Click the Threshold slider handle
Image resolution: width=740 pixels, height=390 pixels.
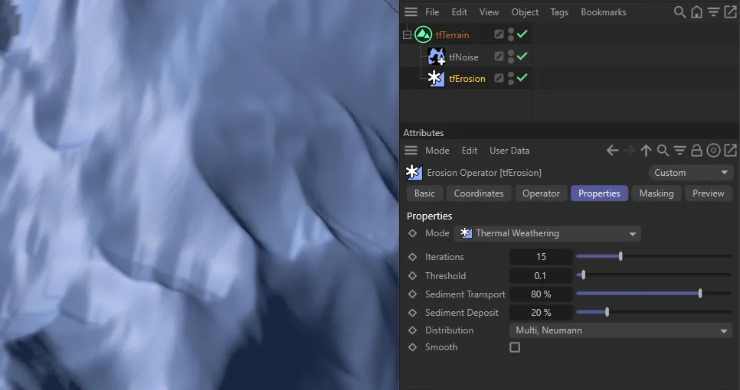(x=583, y=275)
